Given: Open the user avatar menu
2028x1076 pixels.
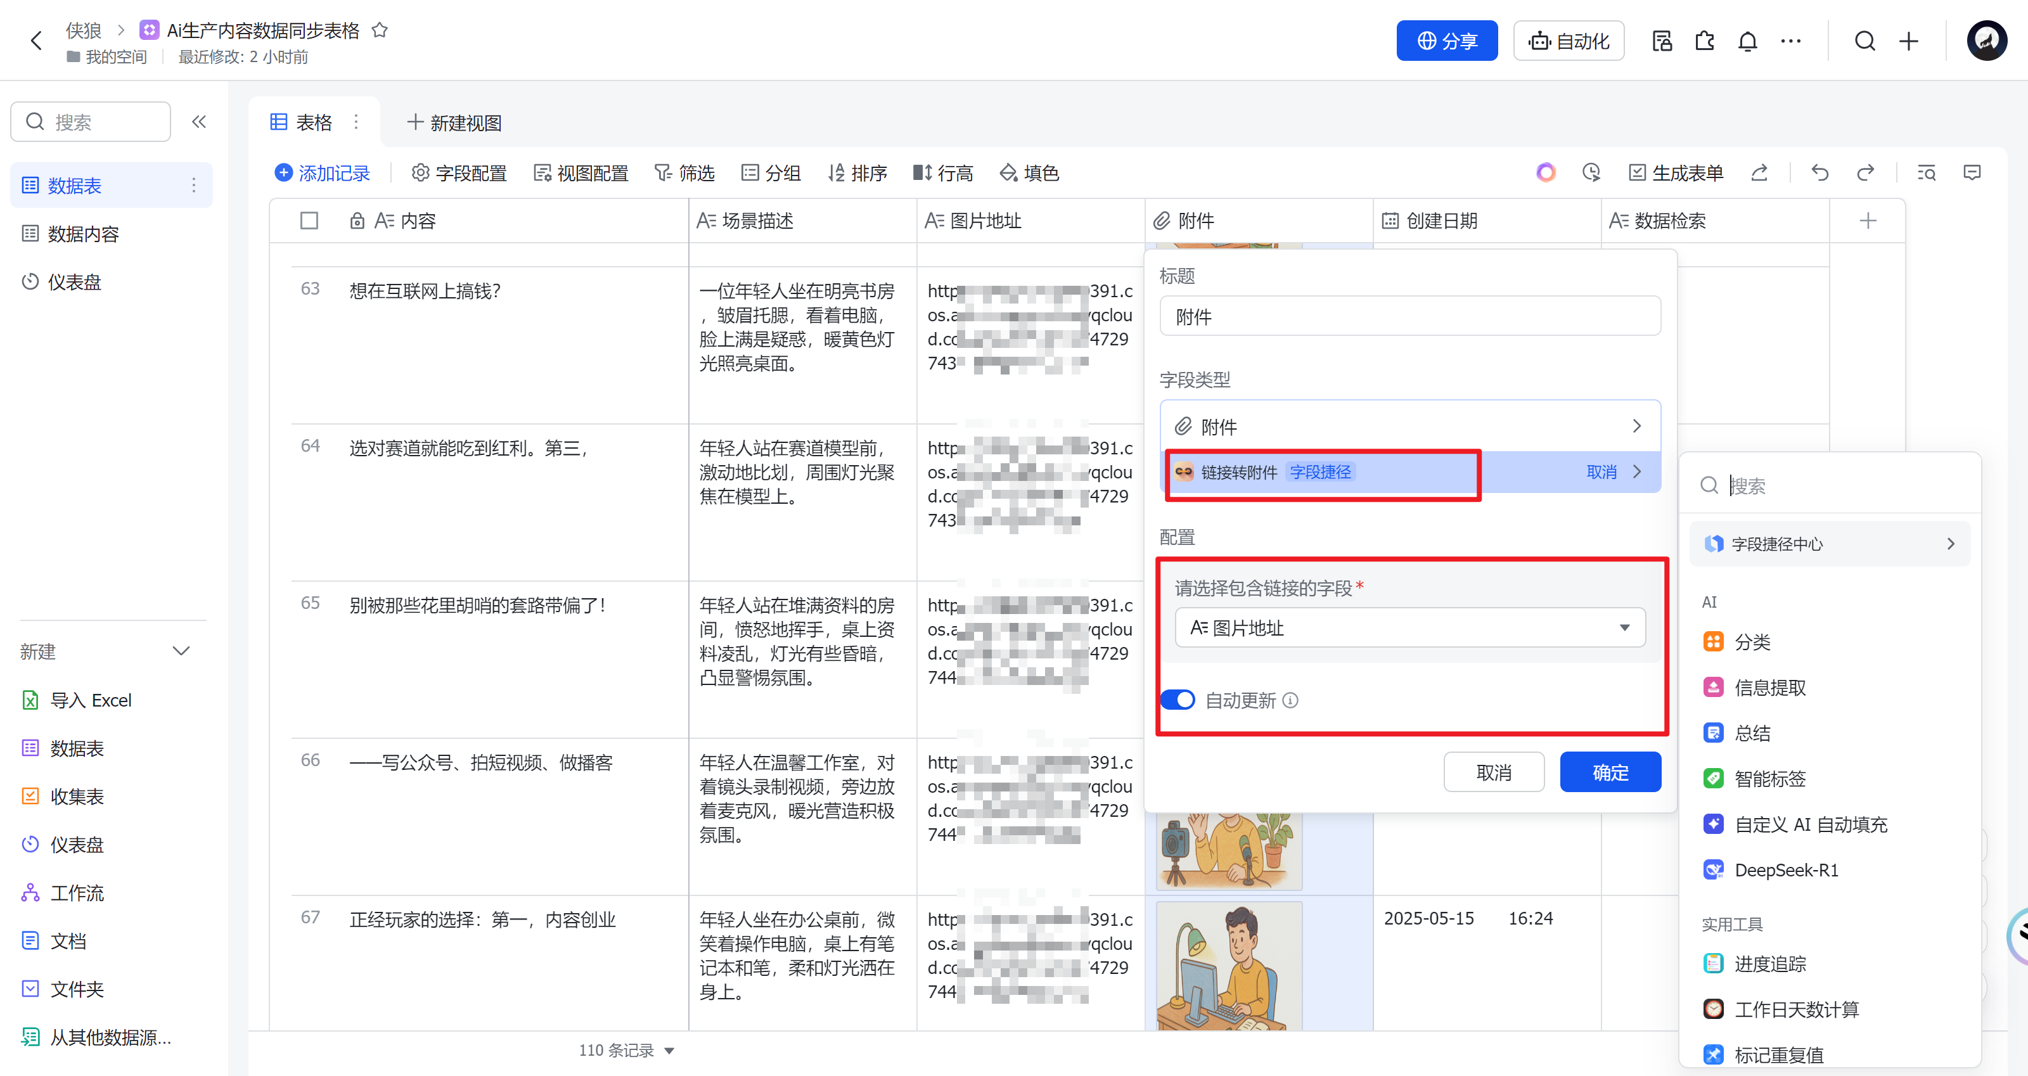Looking at the screenshot, I should coord(1986,41).
